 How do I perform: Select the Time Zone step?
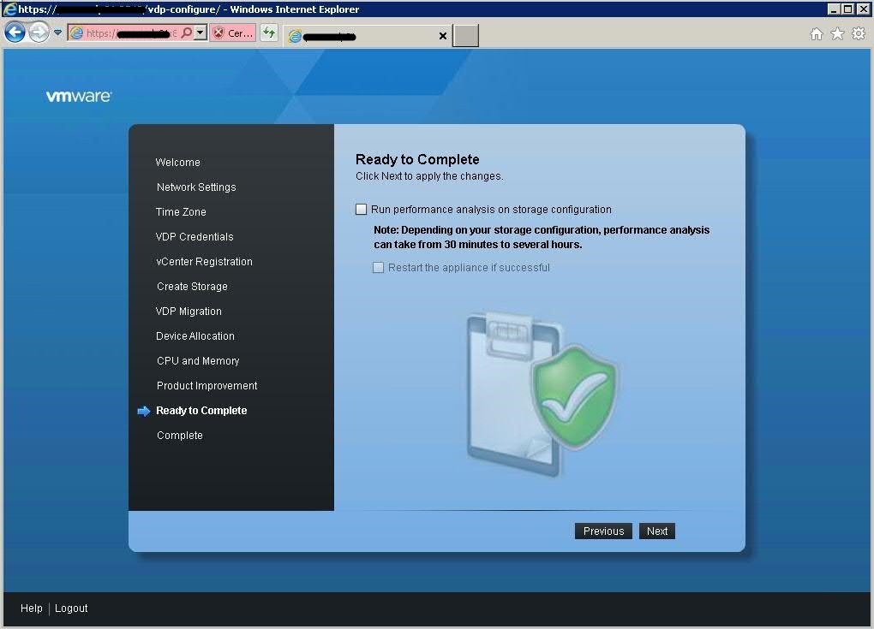[x=181, y=212]
